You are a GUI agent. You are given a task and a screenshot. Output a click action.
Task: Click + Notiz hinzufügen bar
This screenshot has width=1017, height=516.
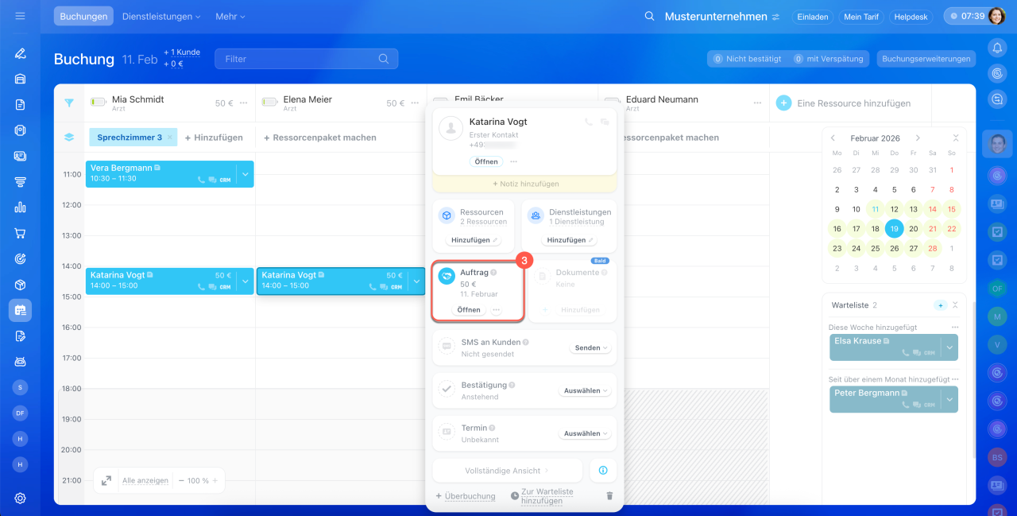click(x=525, y=184)
